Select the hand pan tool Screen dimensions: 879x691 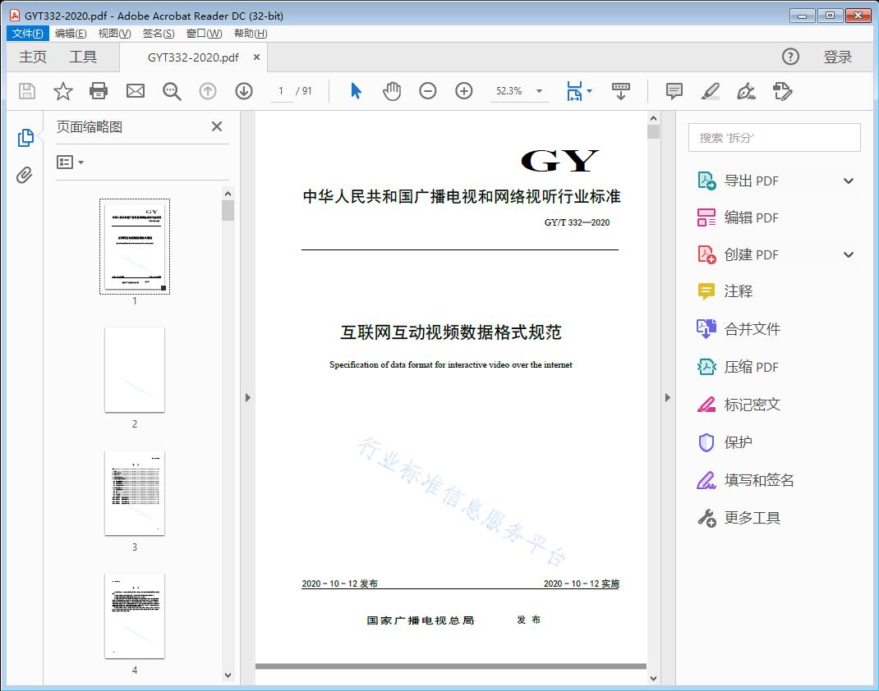click(392, 91)
